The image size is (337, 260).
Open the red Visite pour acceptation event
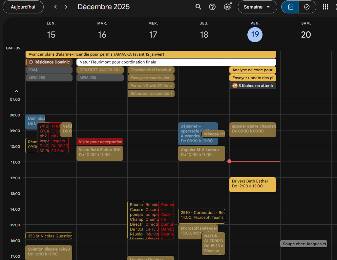pos(100,142)
